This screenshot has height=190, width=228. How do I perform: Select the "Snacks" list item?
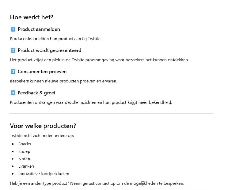tap(25, 144)
